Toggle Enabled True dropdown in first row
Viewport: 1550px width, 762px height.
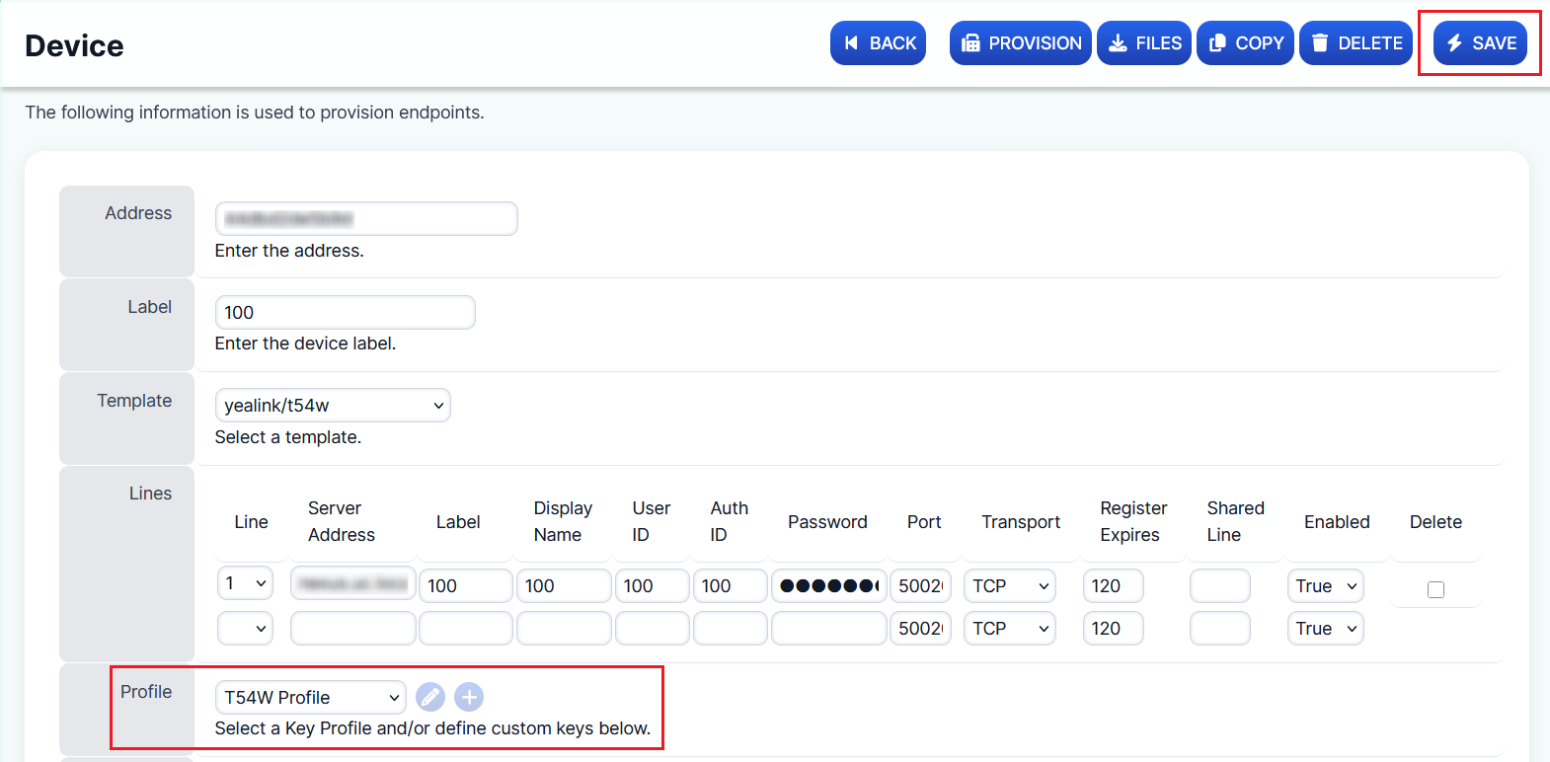point(1325,586)
